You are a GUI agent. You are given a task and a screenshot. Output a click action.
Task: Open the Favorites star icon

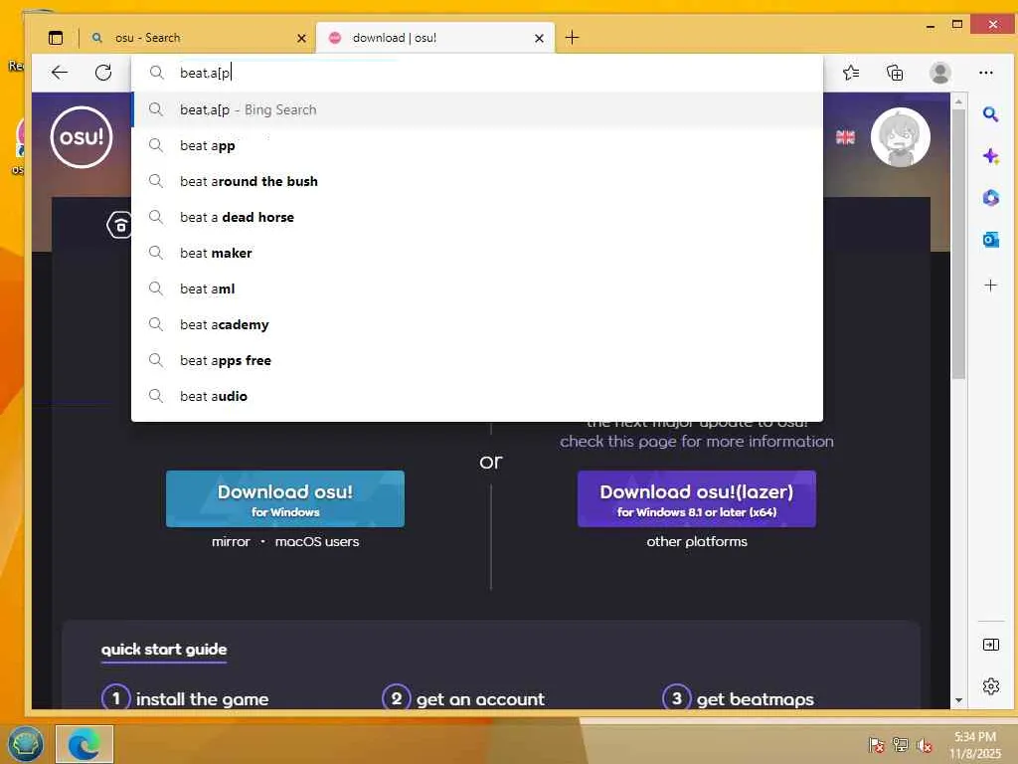[x=851, y=73]
